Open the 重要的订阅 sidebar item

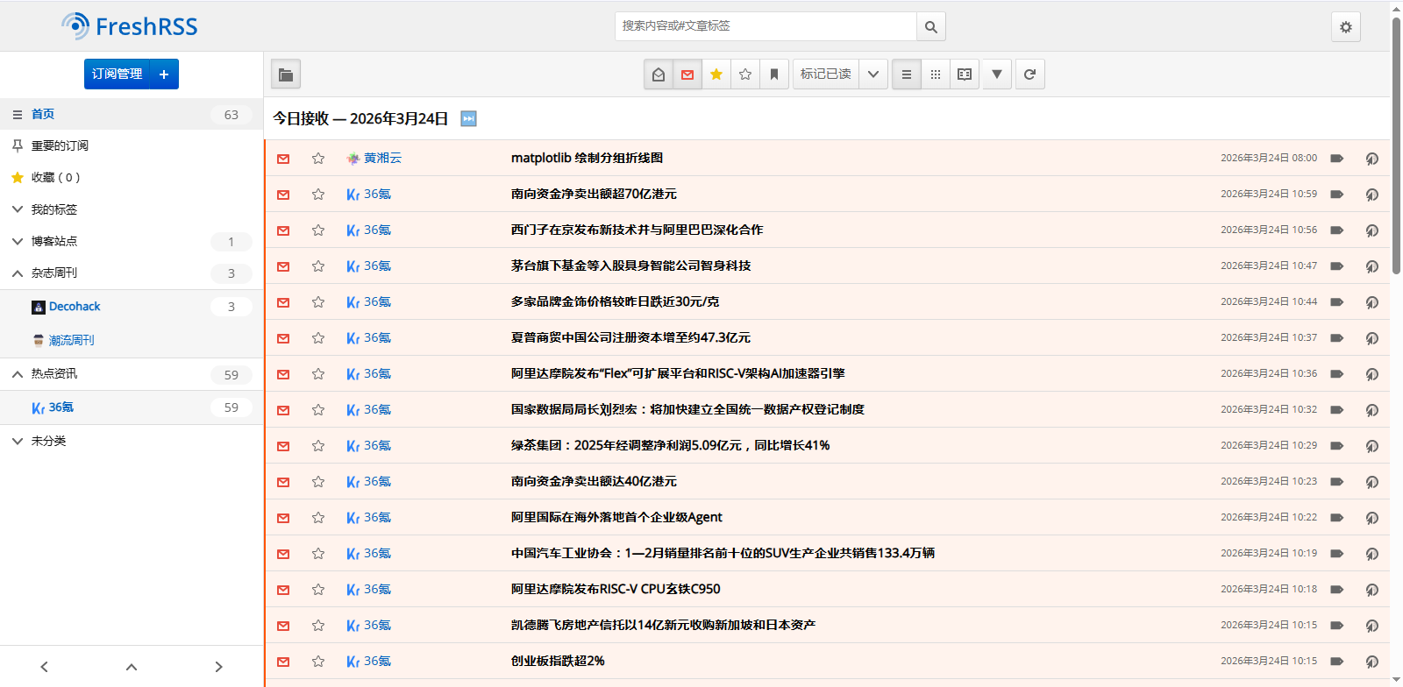60,145
